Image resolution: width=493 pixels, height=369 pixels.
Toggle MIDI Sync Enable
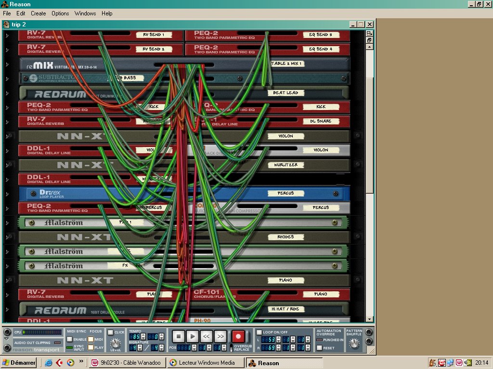click(x=69, y=339)
